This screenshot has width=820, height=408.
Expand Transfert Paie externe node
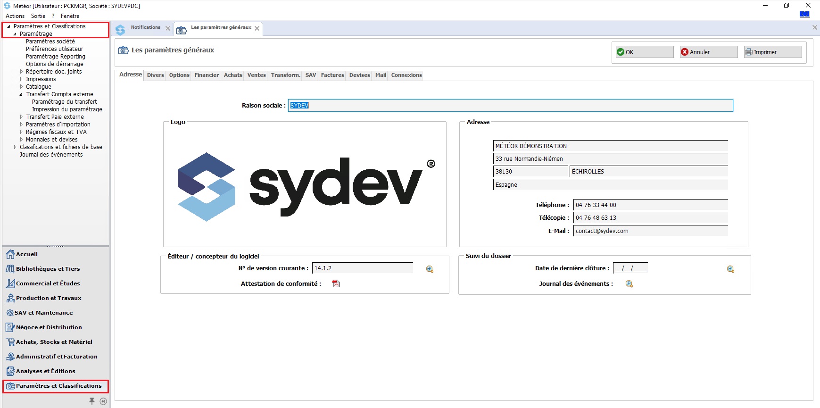[x=21, y=117]
